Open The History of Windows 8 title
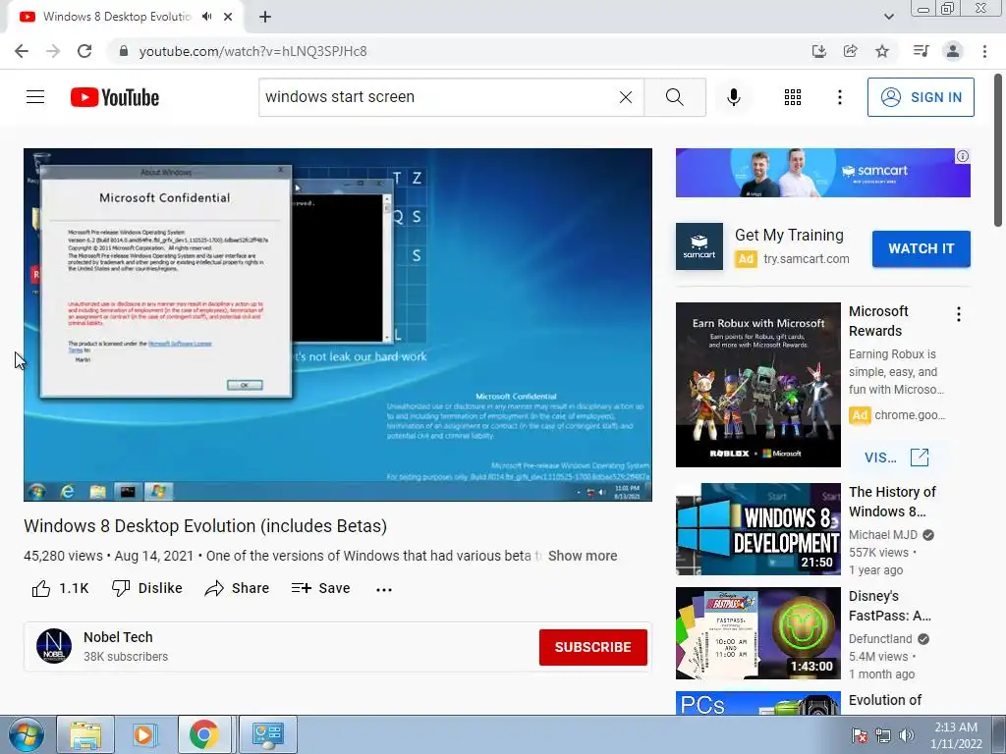Image resolution: width=1006 pixels, height=754 pixels. pyautogui.click(x=892, y=502)
